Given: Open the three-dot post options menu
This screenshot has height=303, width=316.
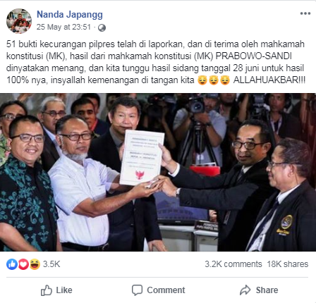Looking at the screenshot, I should (305, 13).
